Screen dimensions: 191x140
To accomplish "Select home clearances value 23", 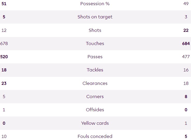I will coord(4,83).
